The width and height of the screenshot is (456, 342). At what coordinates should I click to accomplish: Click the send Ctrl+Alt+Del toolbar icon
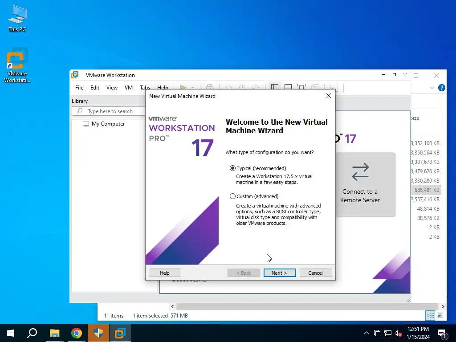coord(210,87)
